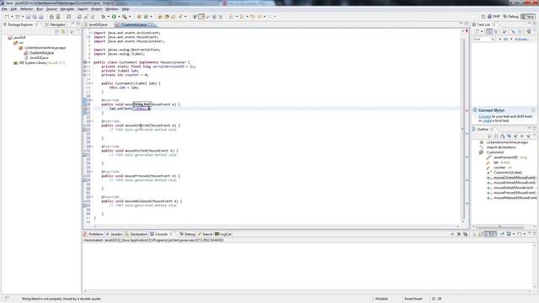The image size is (539, 303).
Task: Toggle Link with Editor in Package Explorer
Action: click(x=64, y=31)
